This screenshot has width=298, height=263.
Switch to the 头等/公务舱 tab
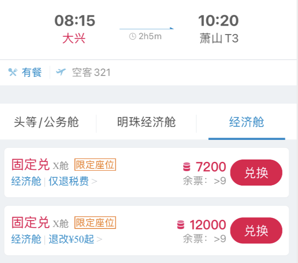pyautogui.click(x=46, y=122)
